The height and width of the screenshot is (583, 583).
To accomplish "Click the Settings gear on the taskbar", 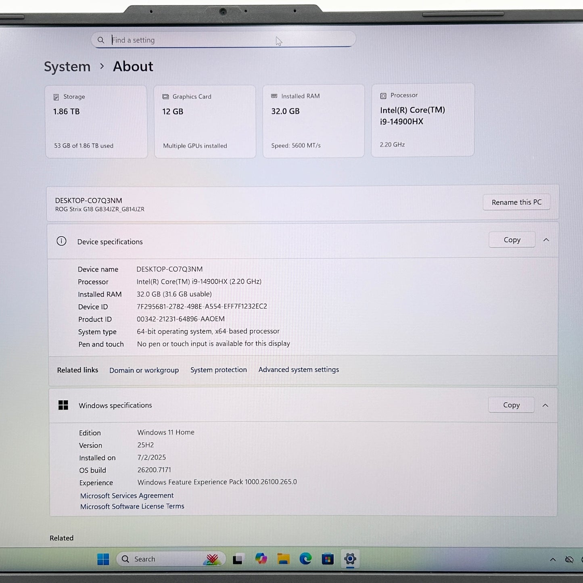I will (x=350, y=559).
